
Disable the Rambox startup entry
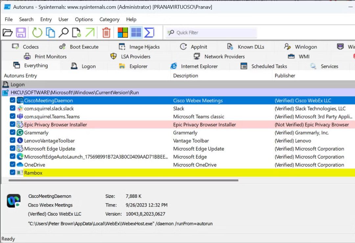coord(12,173)
